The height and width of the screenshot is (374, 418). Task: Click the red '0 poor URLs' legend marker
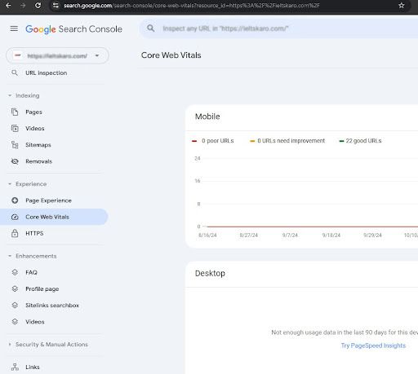coord(194,141)
